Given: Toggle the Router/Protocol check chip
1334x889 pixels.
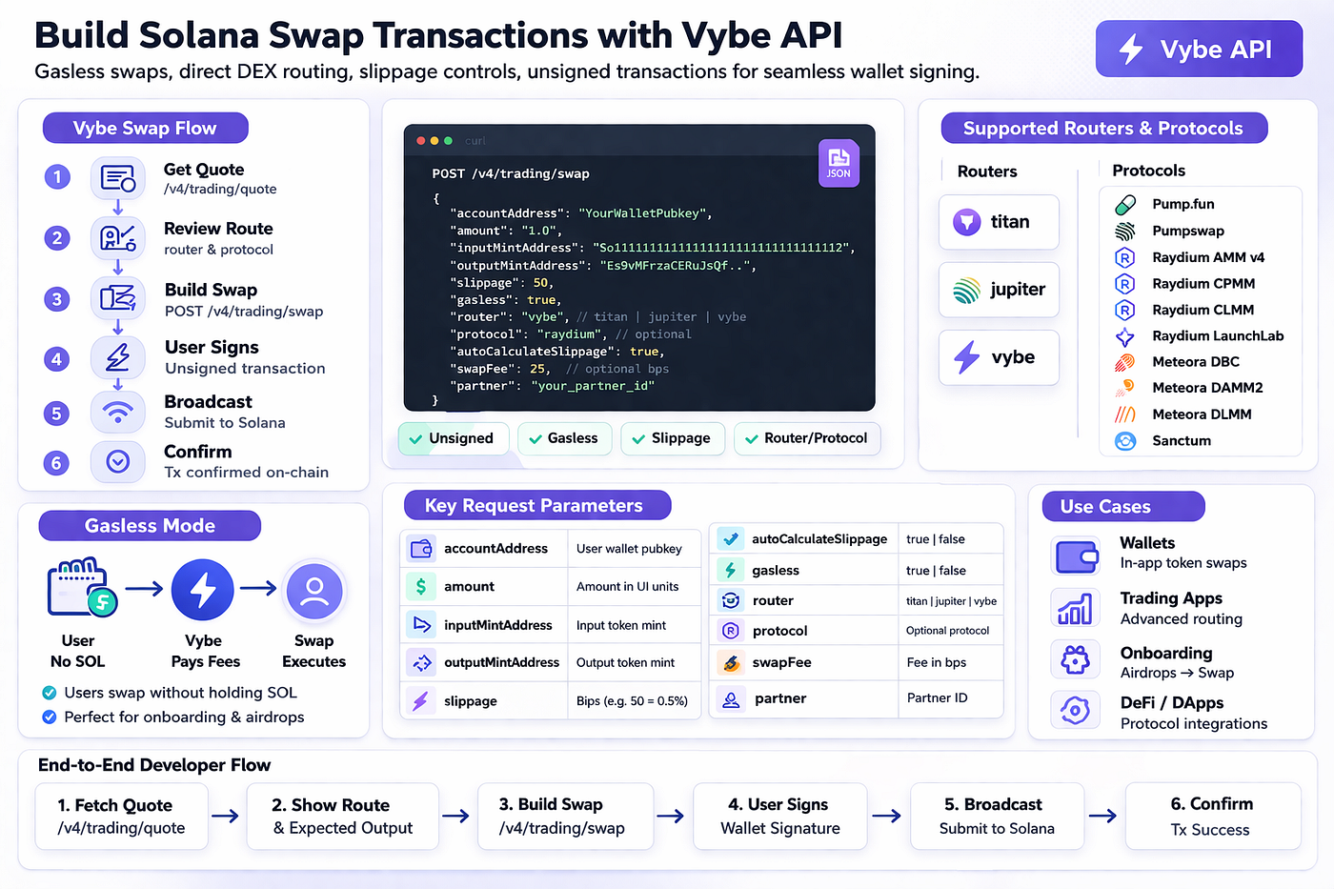Looking at the screenshot, I should (807, 438).
